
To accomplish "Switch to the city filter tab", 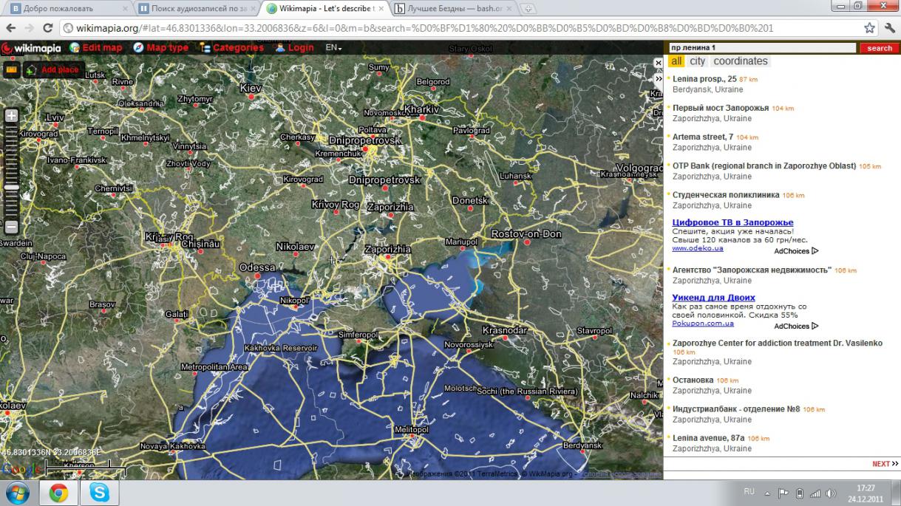I will [697, 61].
